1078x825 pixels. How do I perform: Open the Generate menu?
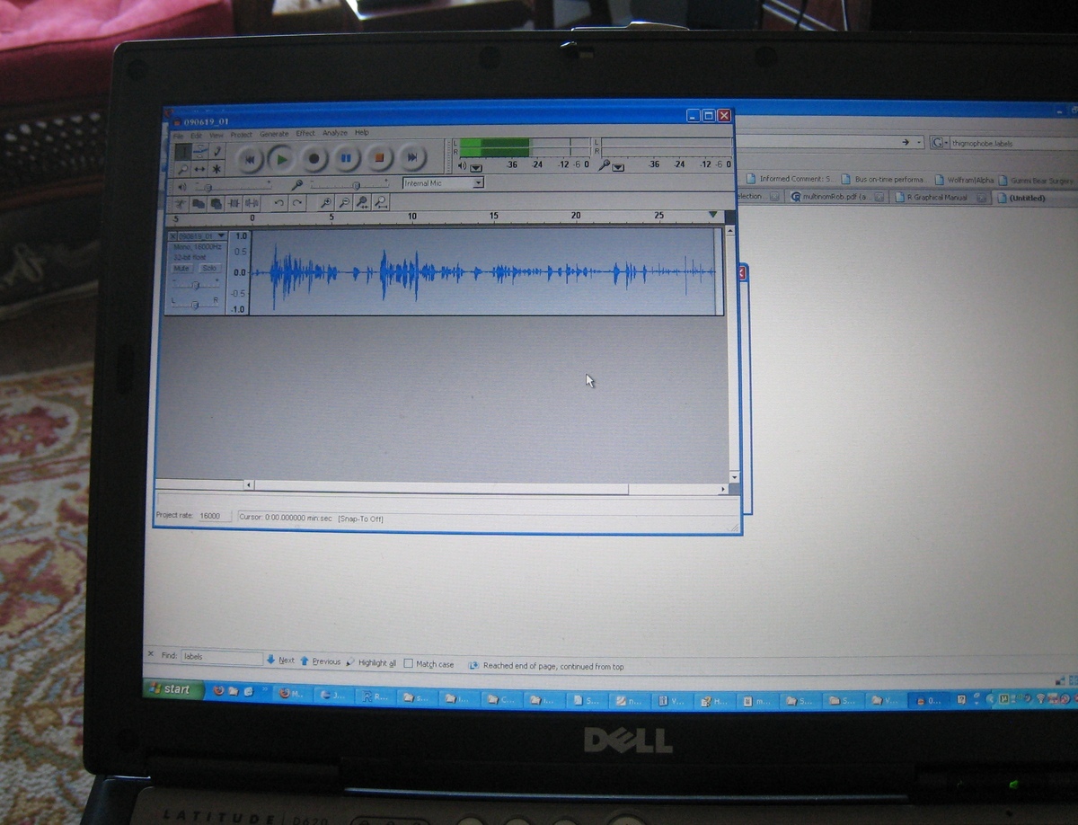pos(274,134)
